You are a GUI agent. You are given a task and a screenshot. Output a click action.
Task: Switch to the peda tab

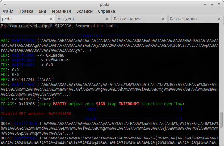tap(28, 19)
